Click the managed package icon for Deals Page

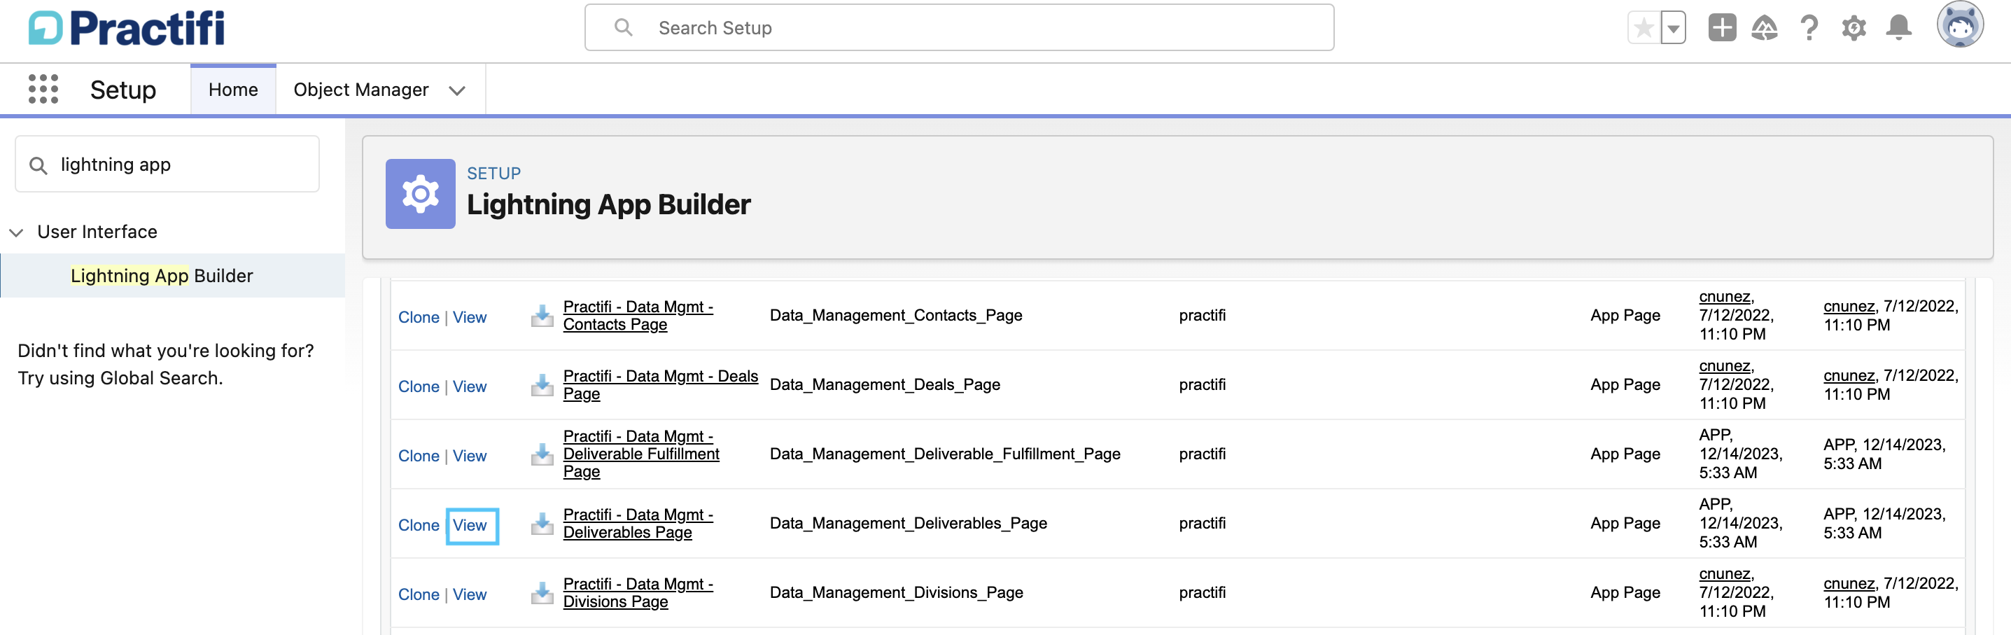542,385
